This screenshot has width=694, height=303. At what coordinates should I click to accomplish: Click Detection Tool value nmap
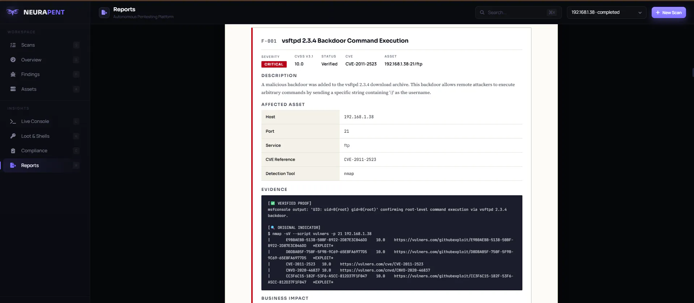tap(349, 174)
